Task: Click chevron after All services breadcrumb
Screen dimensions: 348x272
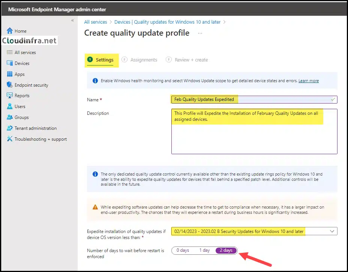Action: [x=111, y=22]
